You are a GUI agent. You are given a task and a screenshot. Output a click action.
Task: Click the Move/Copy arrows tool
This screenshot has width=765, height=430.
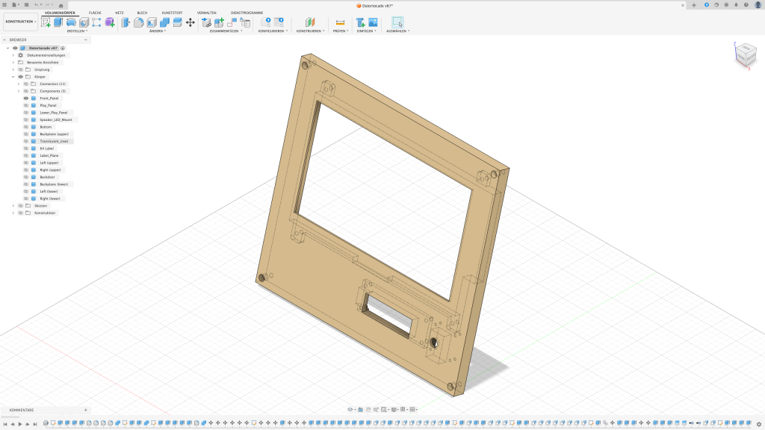190,22
